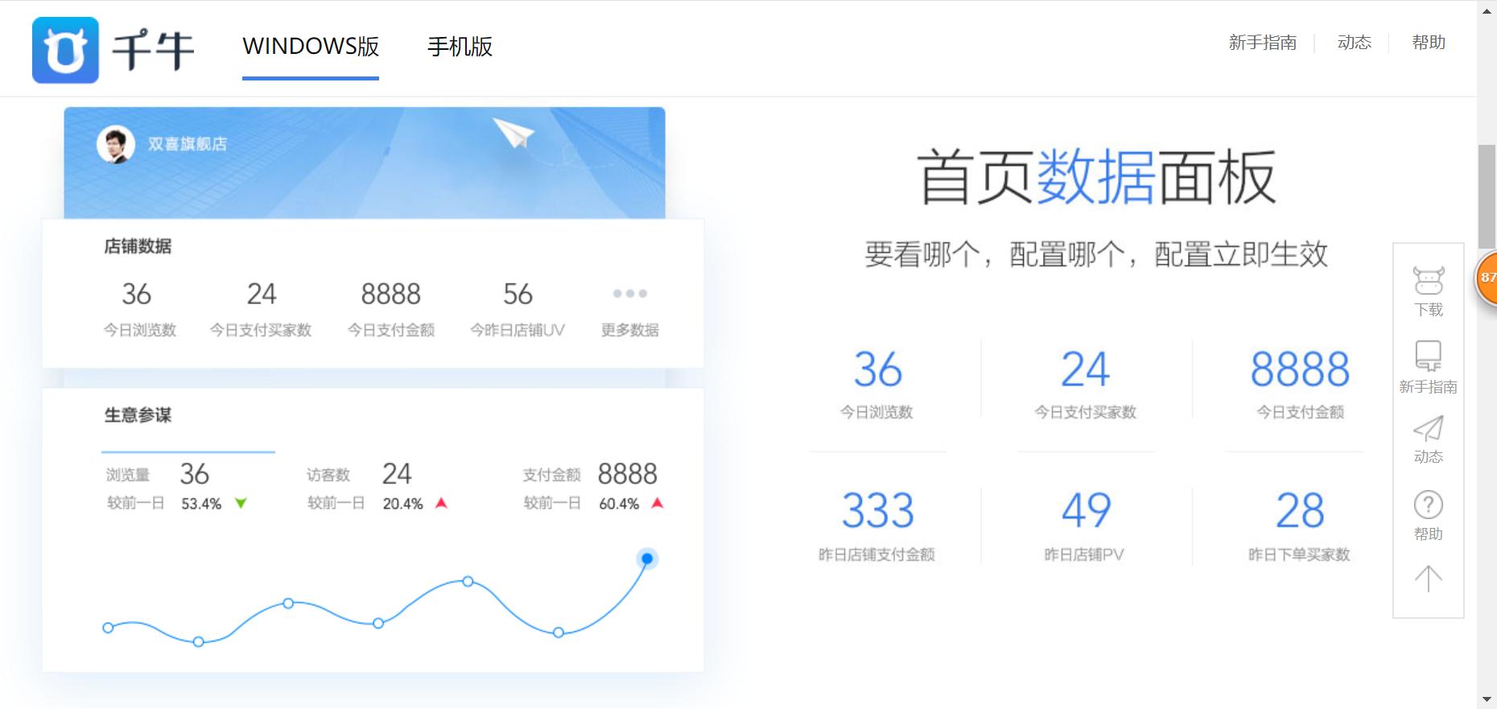Click the value 56 in 店铺数据
Viewport: 1497px width, 709px height.
[x=518, y=295]
